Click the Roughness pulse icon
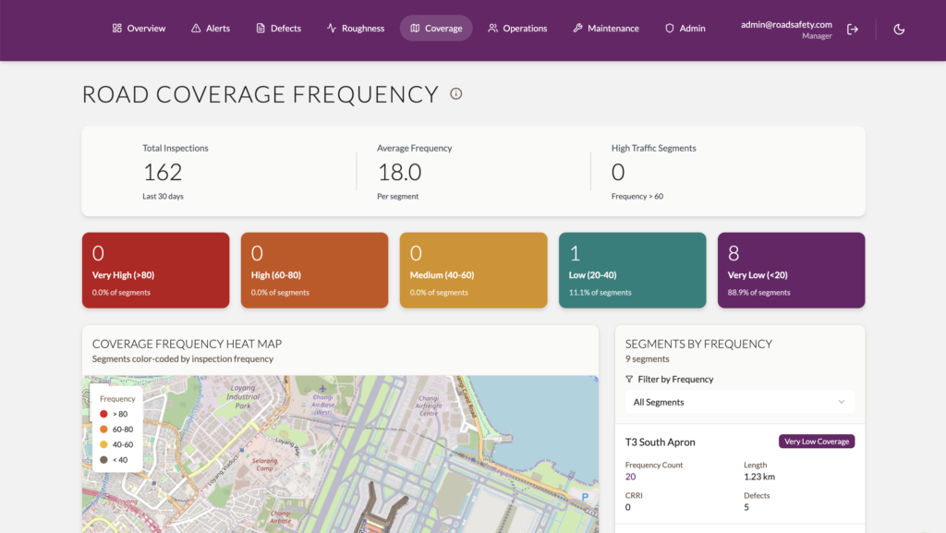Viewport: 946px width, 533px height. pyautogui.click(x=332, y=29)
